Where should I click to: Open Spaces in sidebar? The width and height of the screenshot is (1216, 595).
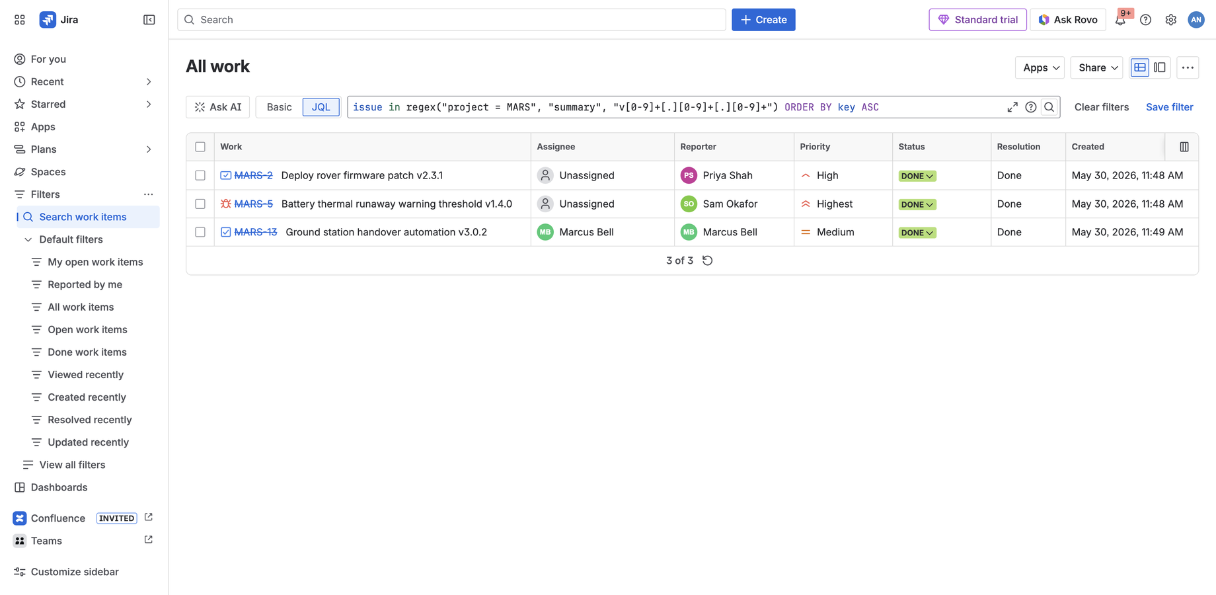(84, 172)
